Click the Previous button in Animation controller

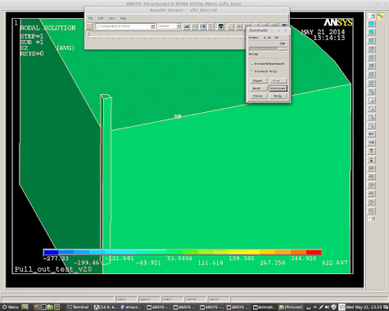point(278,88)
